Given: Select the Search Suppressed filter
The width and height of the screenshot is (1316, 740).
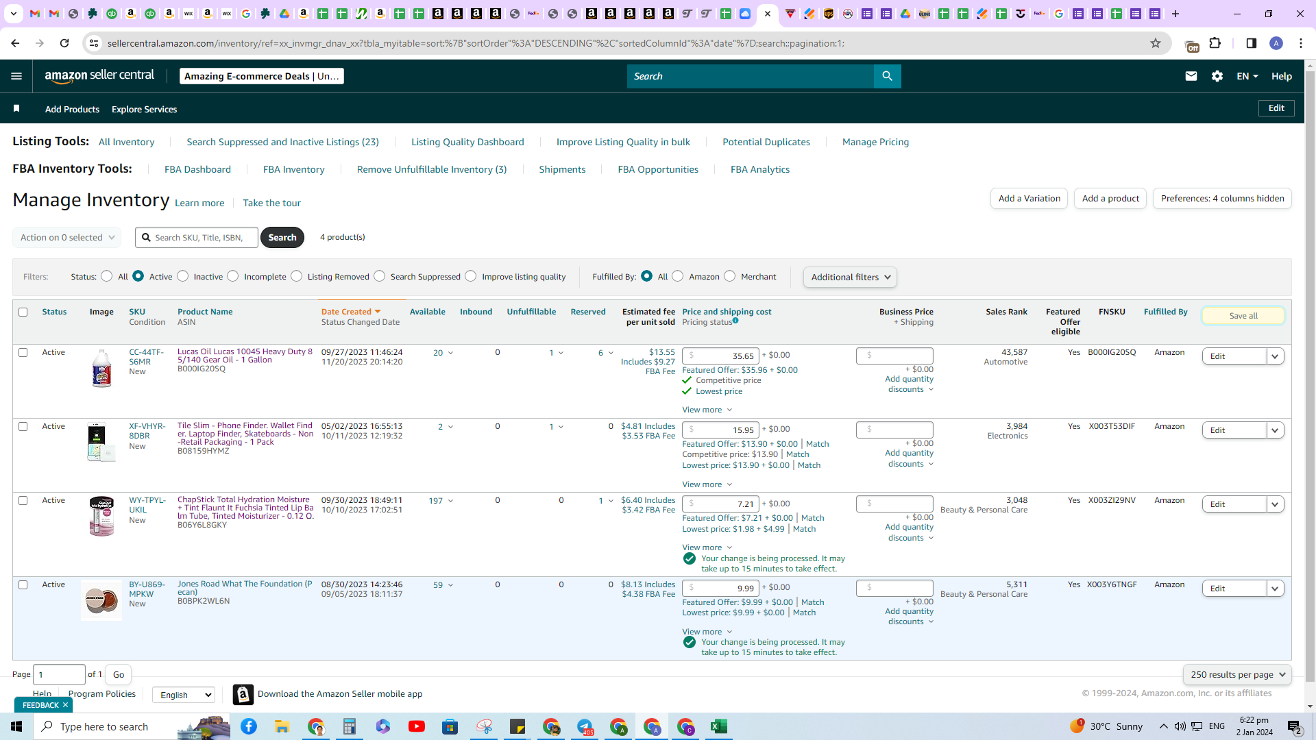Looking at the screenshot, I should coord(380,276).
